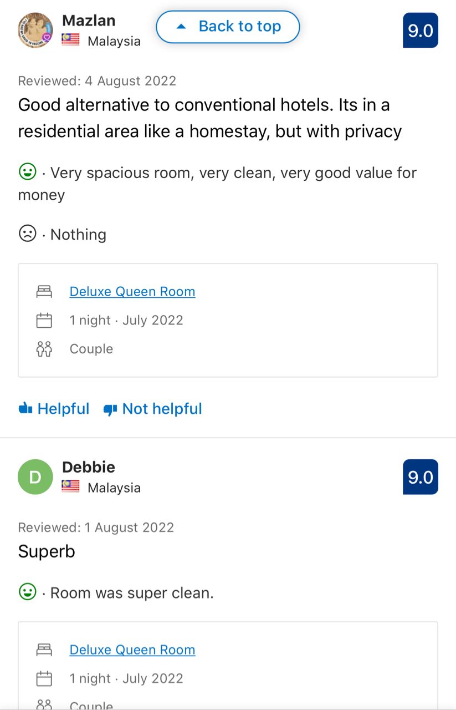Click the Malaysia flag beside Debbie
Image resolution: width=456 pixels, height=710 pixels.
[71, 486]
